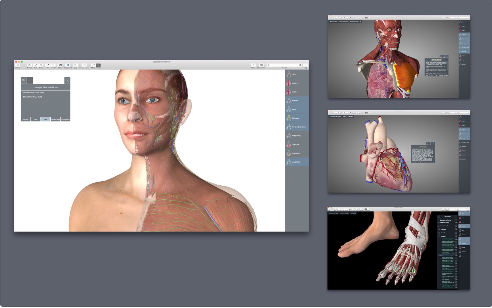Toggle the Lymphatic system layer
This screenshot has width=492, height=308.
point(297,162)
